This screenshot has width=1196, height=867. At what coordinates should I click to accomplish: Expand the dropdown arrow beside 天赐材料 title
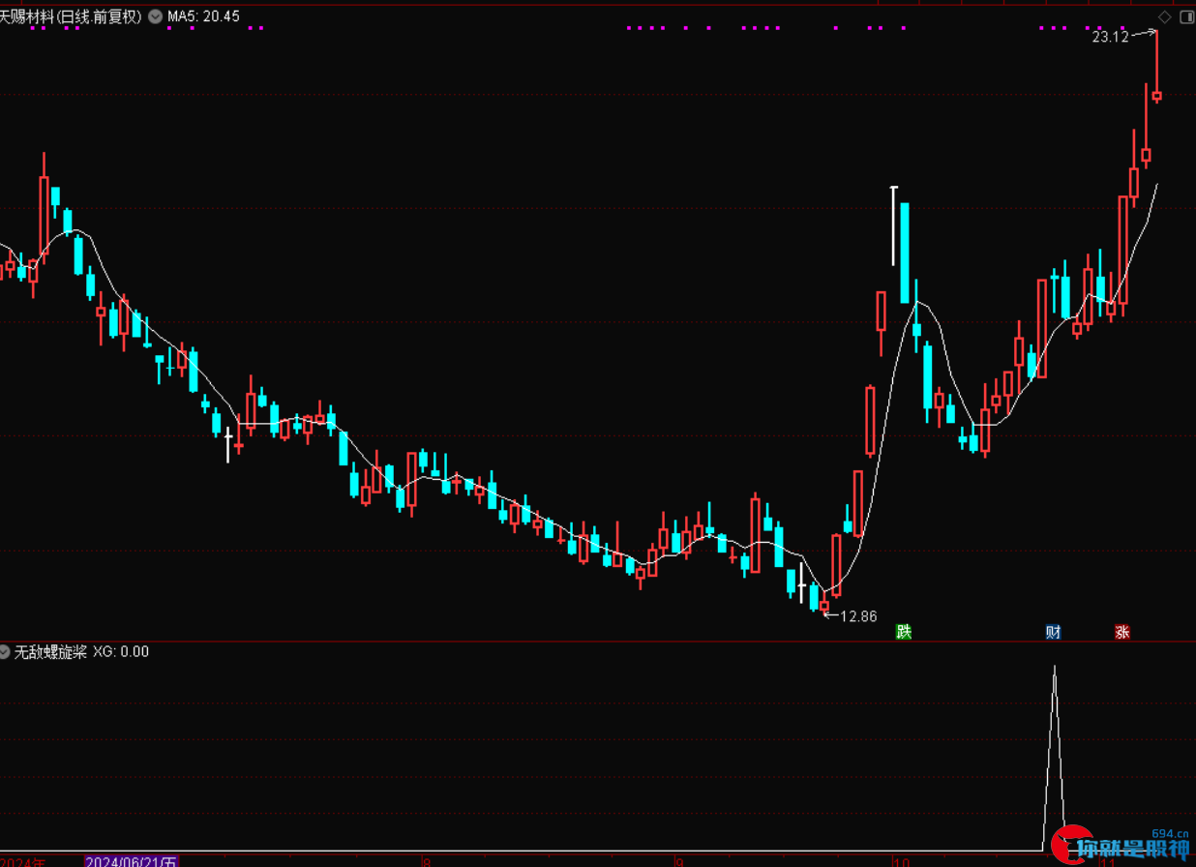156,16
